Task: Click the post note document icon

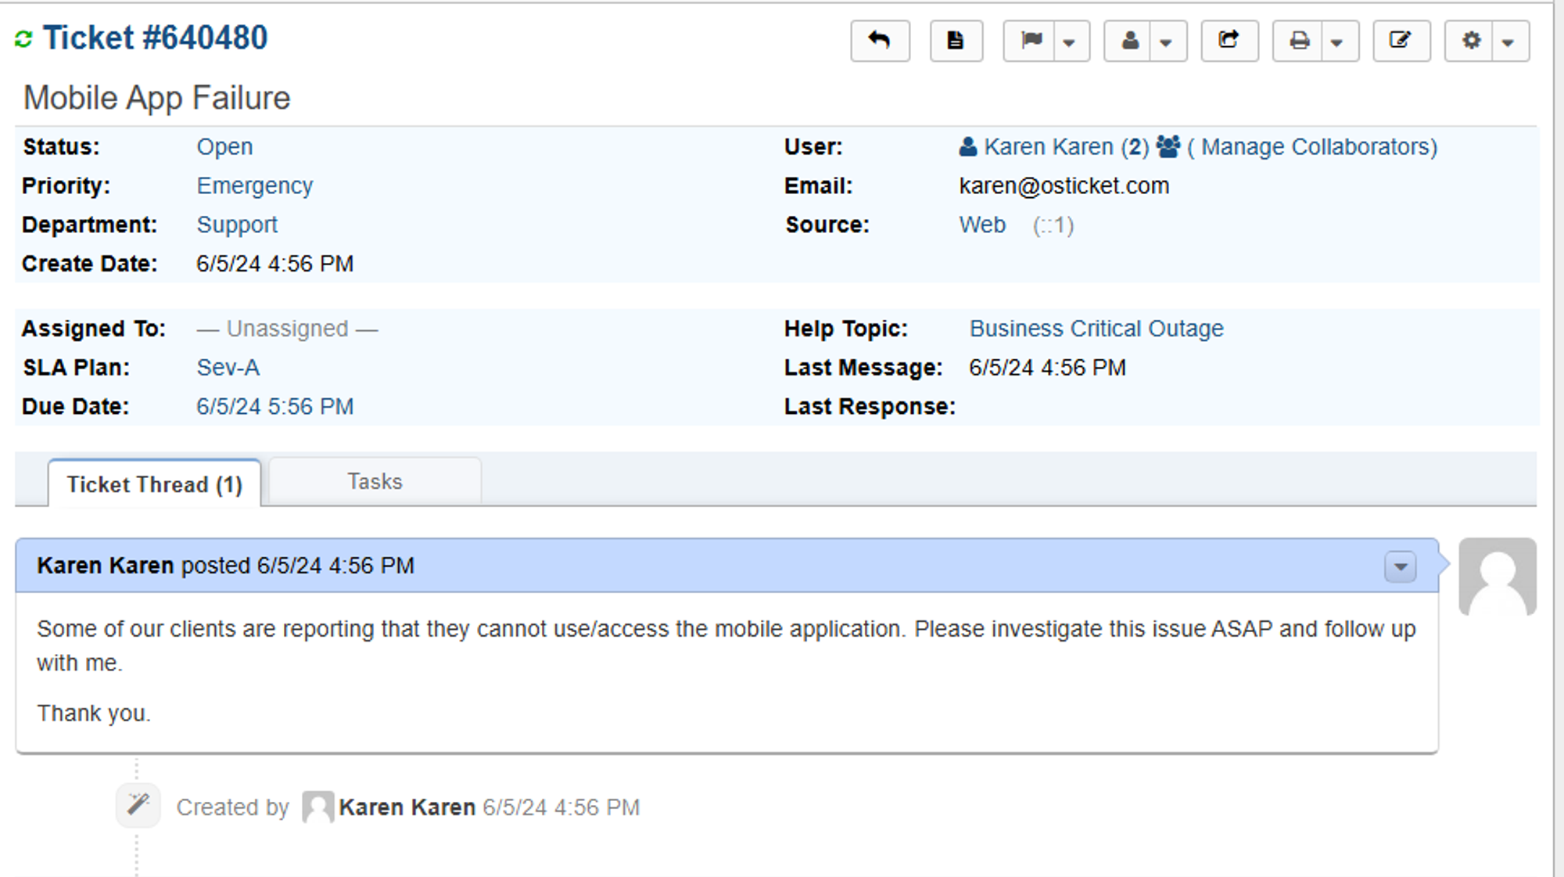Action: [x=956, y=41]
